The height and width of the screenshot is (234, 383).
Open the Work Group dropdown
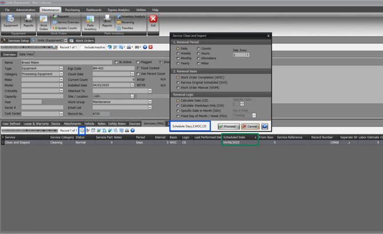coord(150,102)
